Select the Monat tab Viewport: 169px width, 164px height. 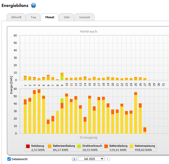click(50, 17)
